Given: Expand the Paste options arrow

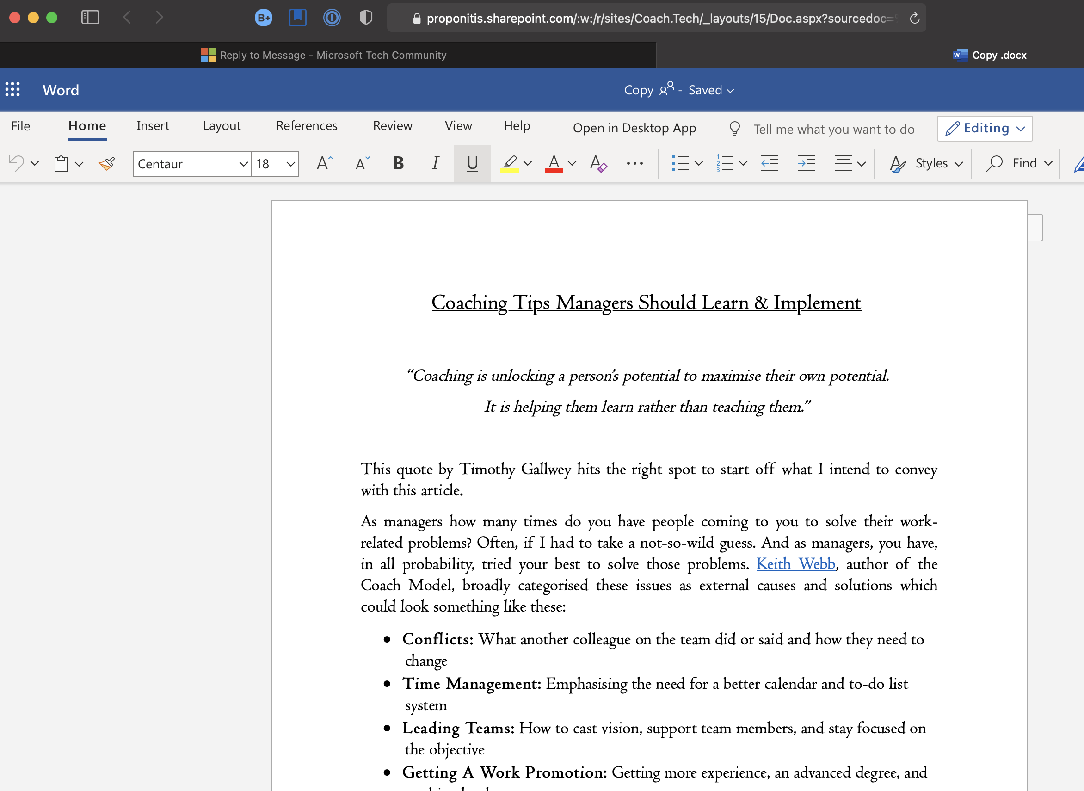Looking at the screenshot, I should click(79, 164).
